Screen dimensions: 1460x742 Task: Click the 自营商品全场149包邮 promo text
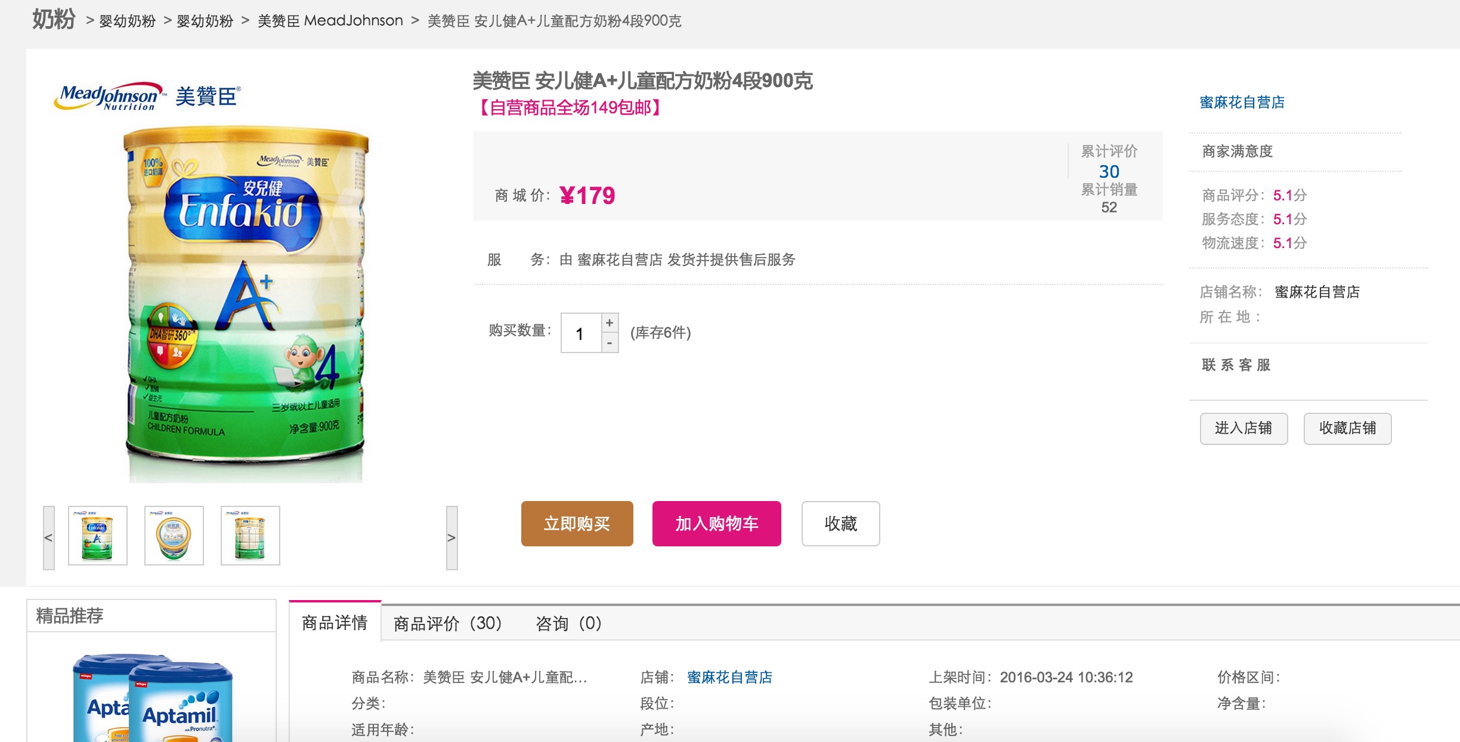coord(570,108)
